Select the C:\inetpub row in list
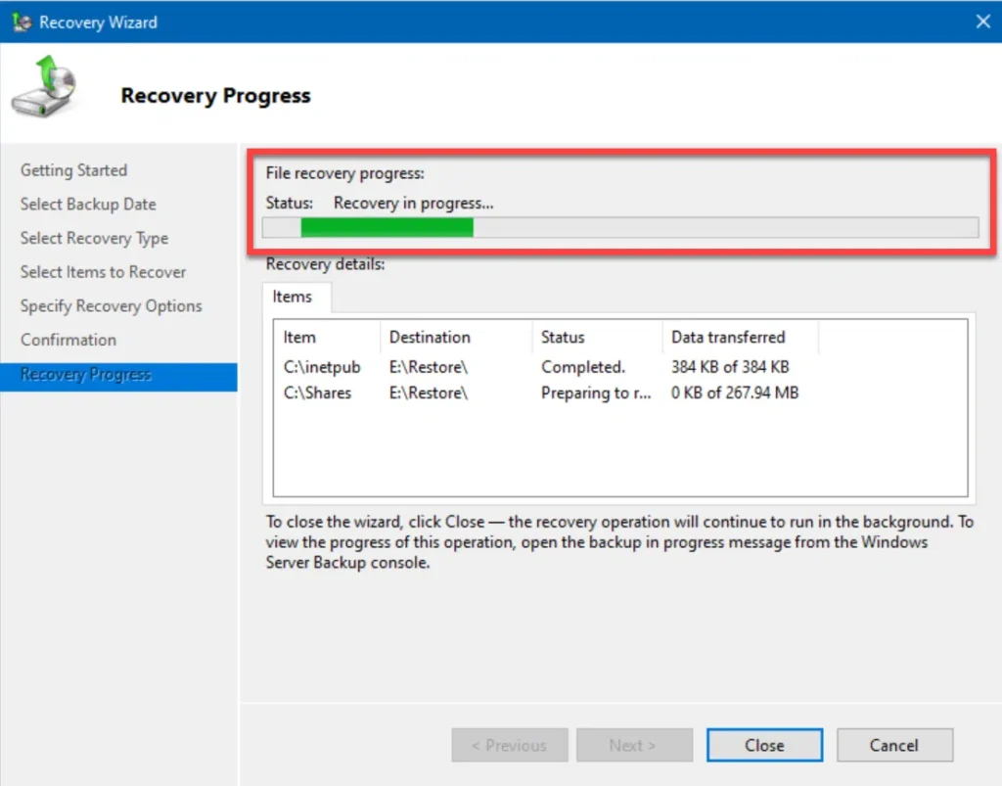 (x=619, y=367)
